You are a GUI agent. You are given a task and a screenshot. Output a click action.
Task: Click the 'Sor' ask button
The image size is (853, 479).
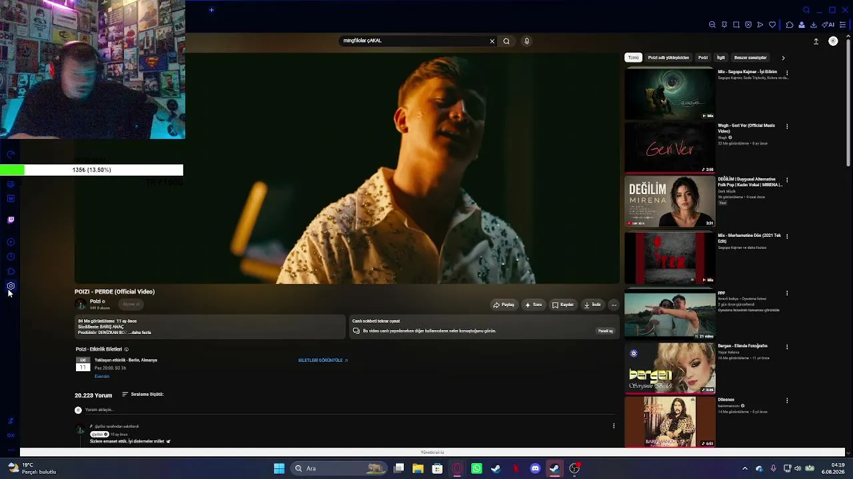tap(533, 305)
